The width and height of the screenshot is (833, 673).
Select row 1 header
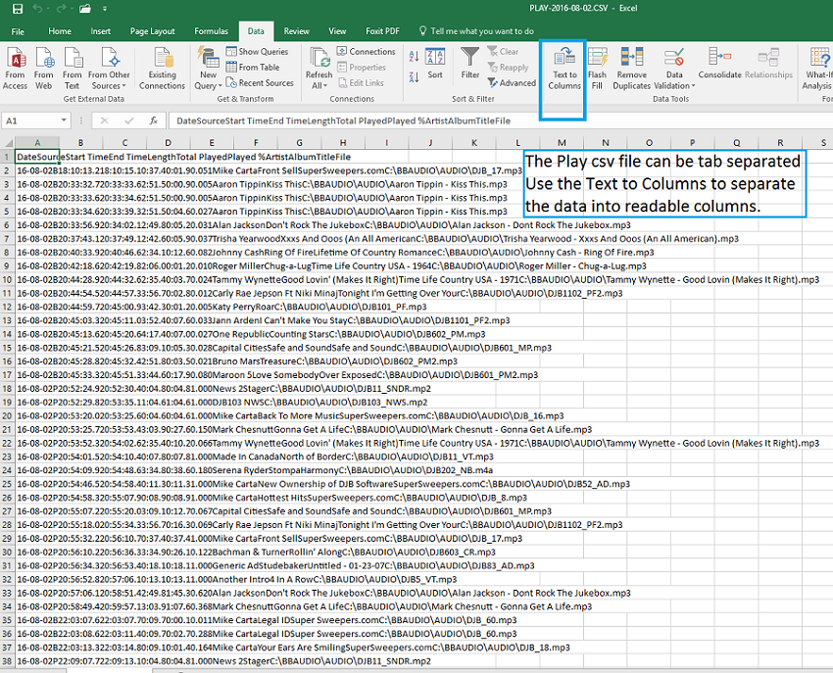[8, 157]
